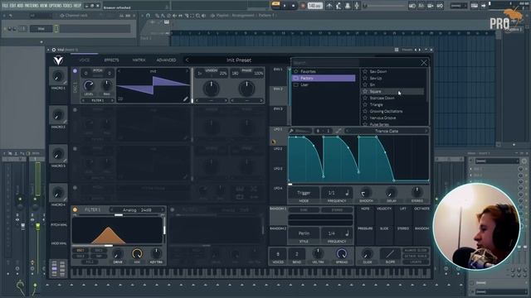Viewport: 531px width, 298px height.
Task: Toggle Oscillator 1 on/off
Action: click(x=75, y=71)
